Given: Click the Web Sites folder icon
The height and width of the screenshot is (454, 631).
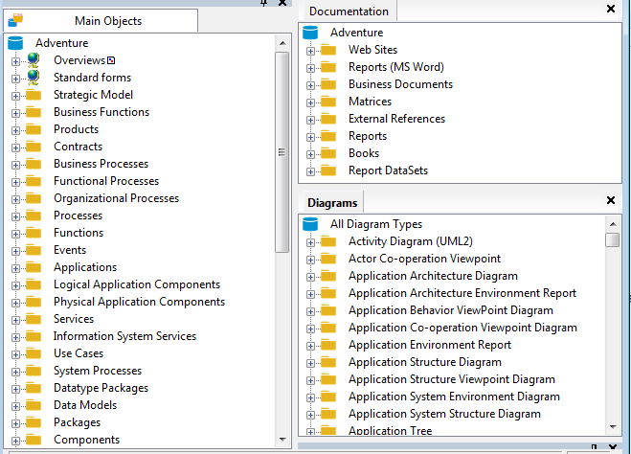Looking at the screenshot, I should 328,50.
